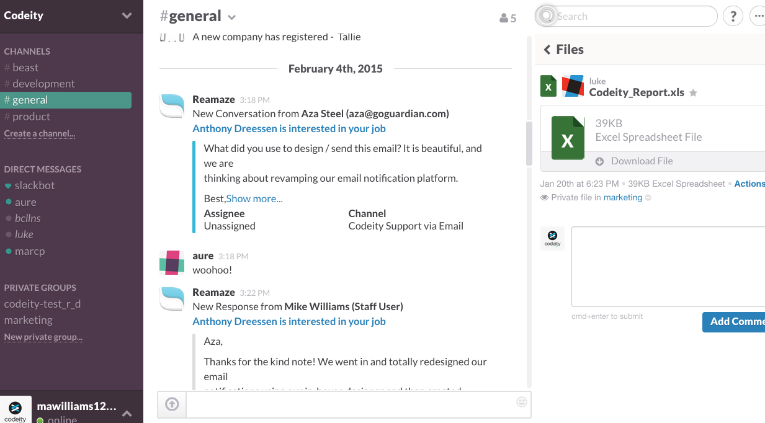
Task: Click the 3:22 PM message timestamp
Action: coord(254,293)
